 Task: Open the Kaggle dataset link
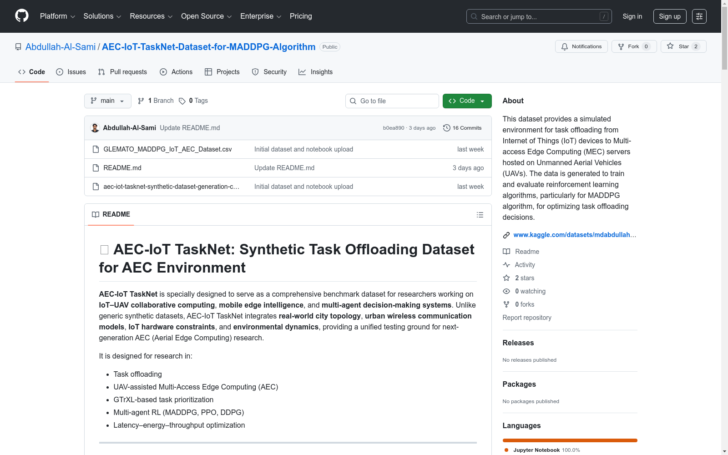click(x=575, y=235)
